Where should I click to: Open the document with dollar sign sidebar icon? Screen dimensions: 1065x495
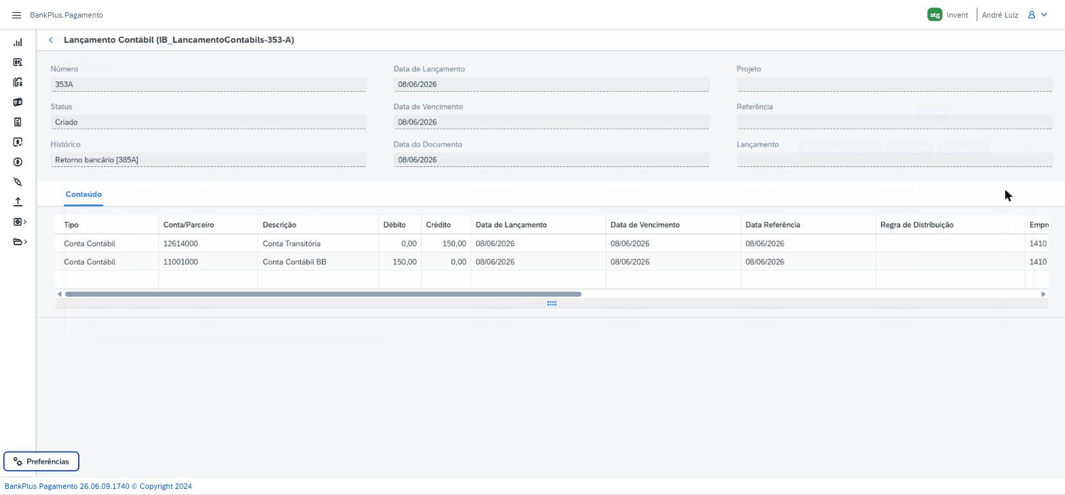[x=18, y=82]
